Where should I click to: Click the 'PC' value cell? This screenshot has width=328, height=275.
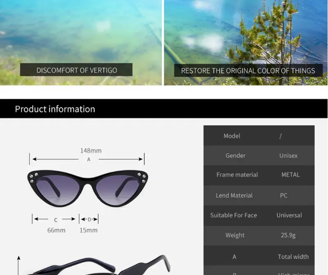pyautogui.click(x=284, y=195)
